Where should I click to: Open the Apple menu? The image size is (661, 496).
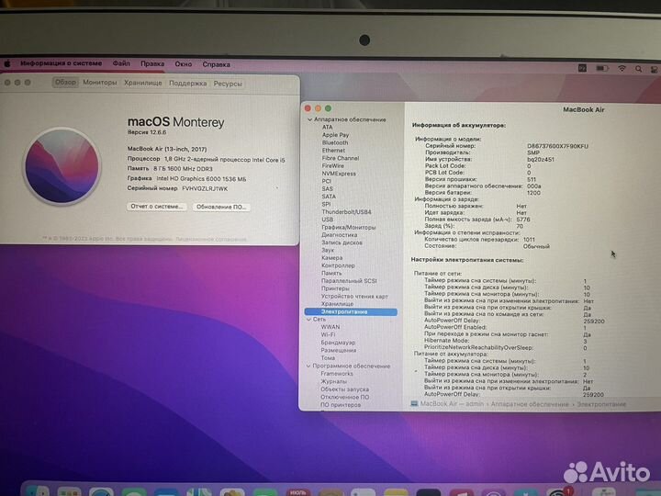[x=7, y=63]
